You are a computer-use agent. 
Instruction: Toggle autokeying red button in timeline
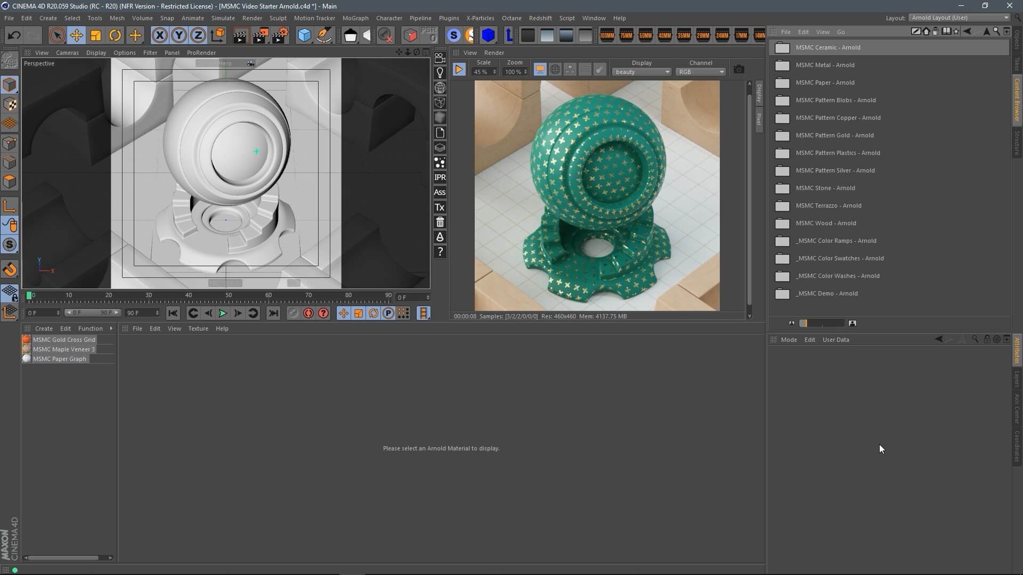click(x=308, y=313)
